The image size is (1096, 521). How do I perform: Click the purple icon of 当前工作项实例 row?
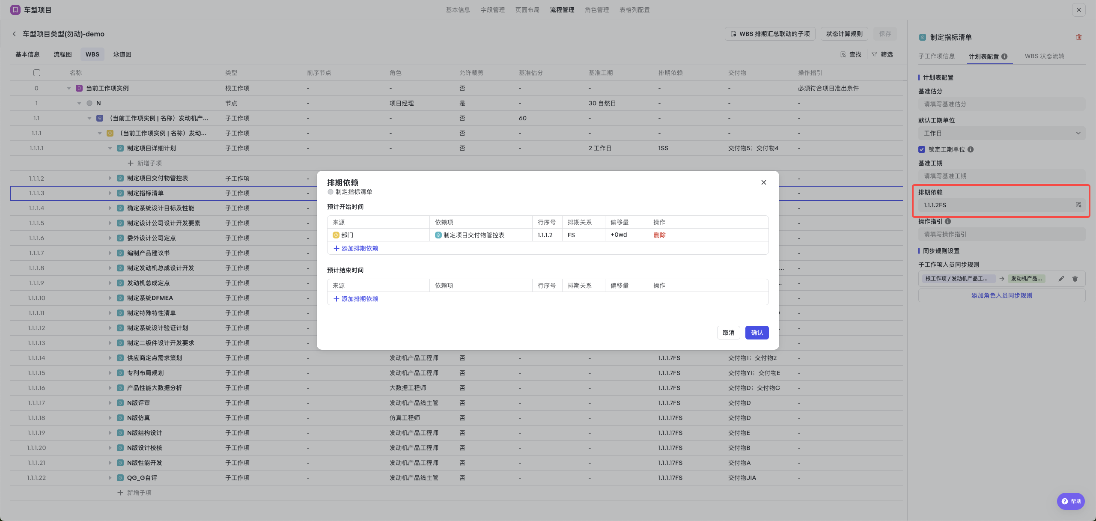pos(79,88)
